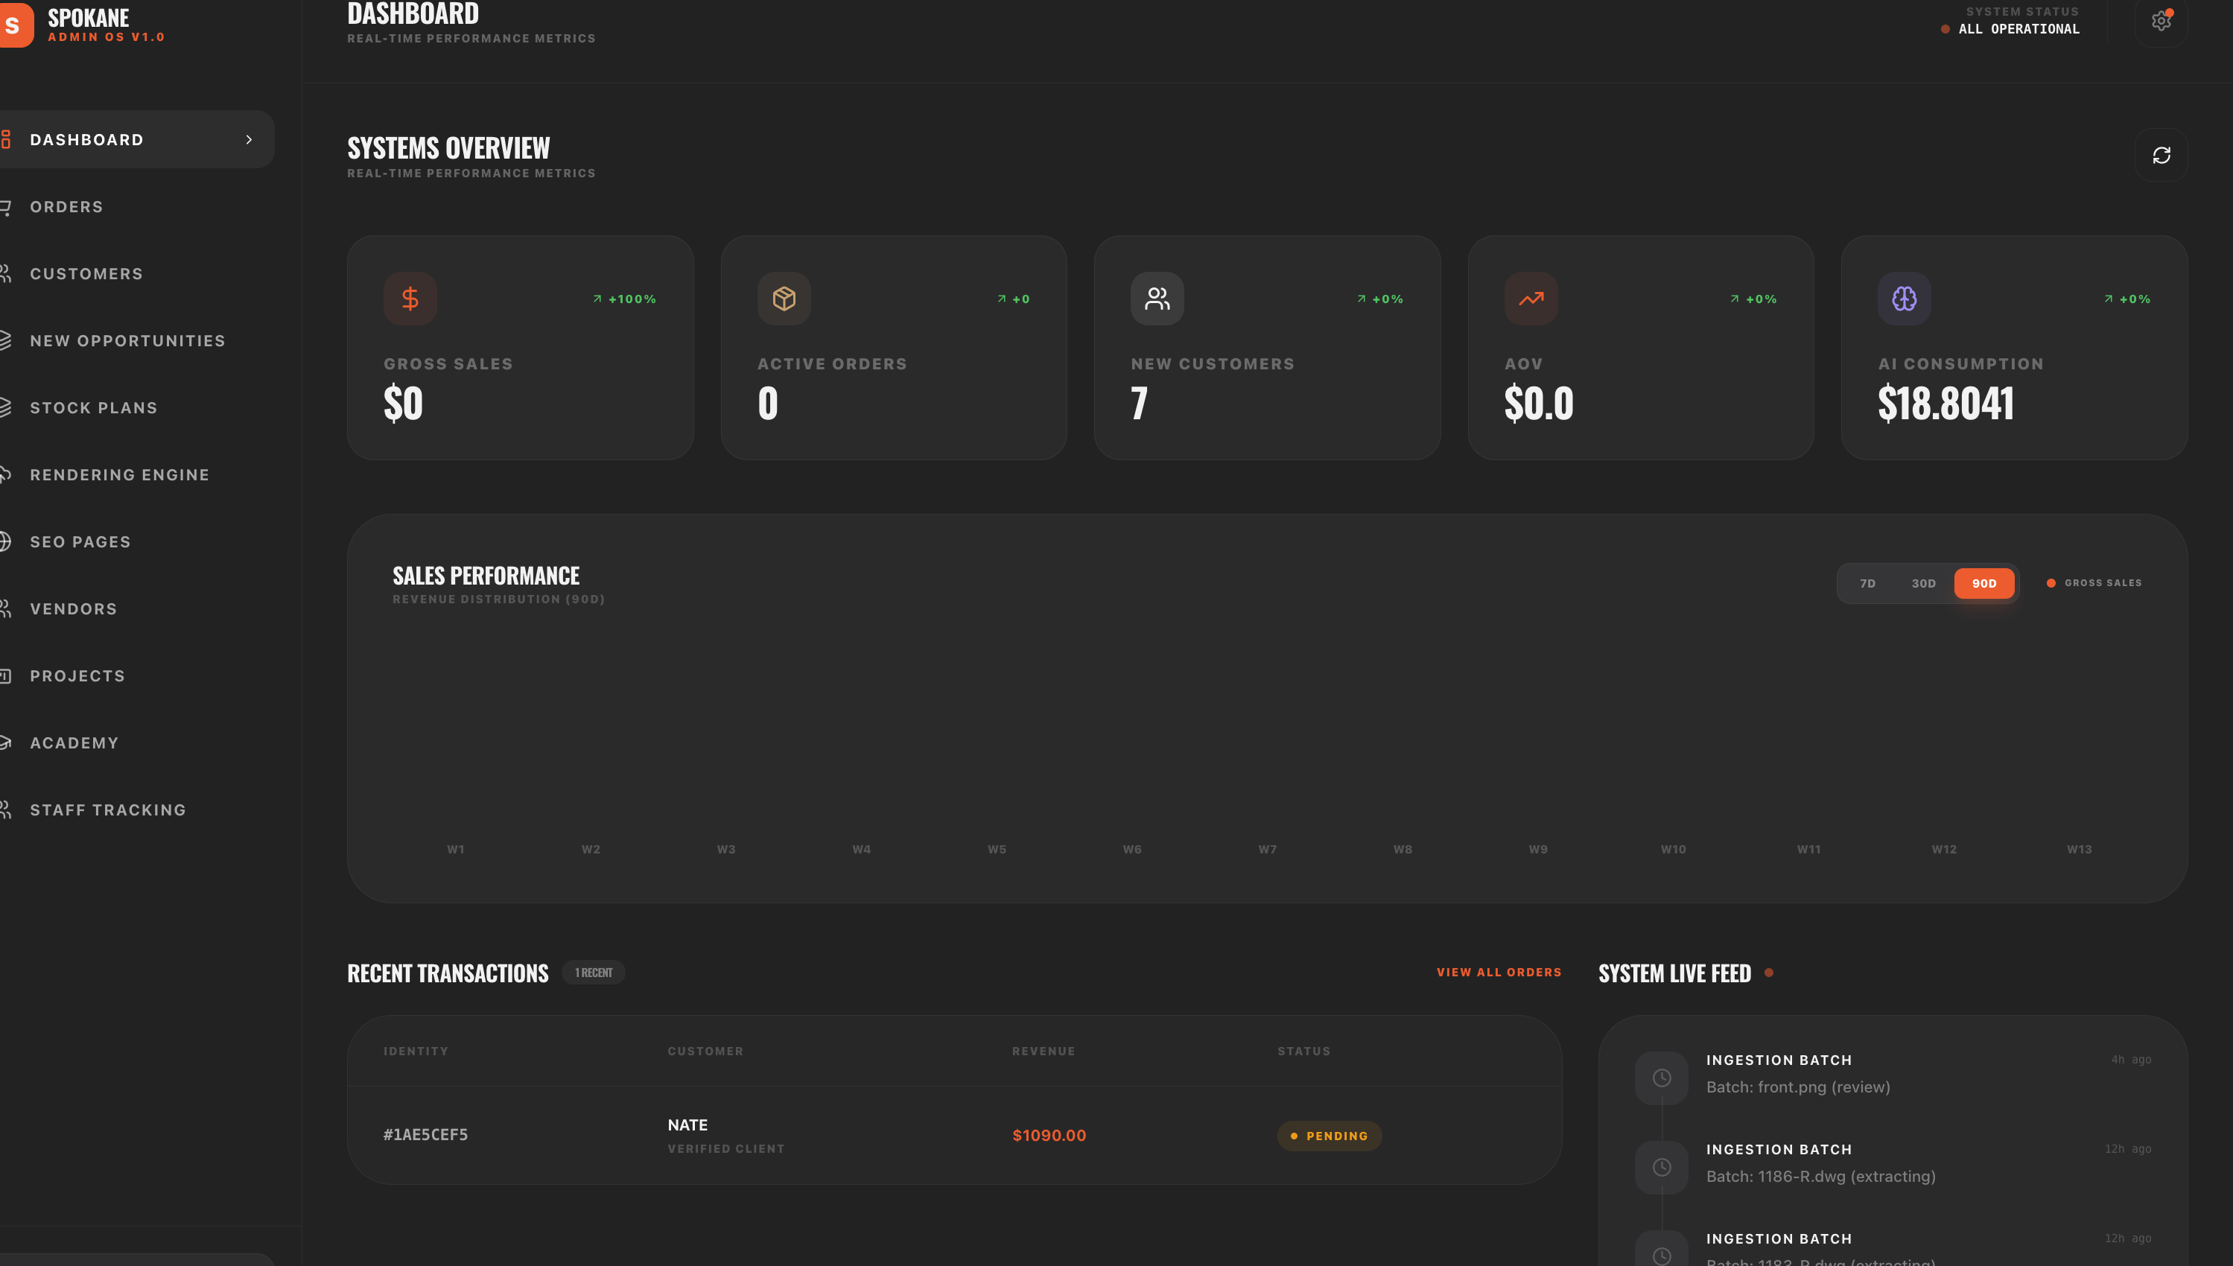Click the New Customers people icon
This screenshot has width=2233, height=1266.
click(1157, 298)
